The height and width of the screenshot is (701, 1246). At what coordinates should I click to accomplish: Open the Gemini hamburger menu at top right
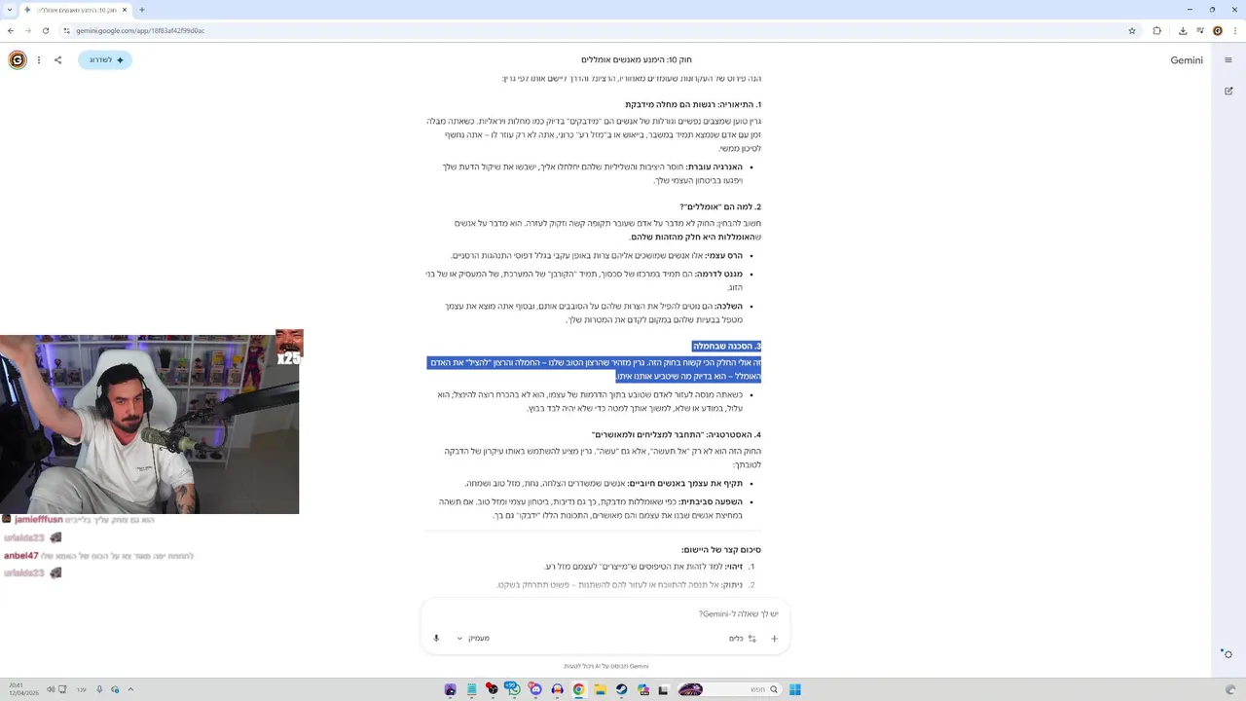click(x=1228, y=60)
